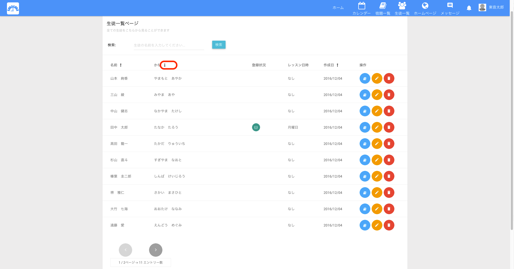This screenshot has width=514, height=269.
Task: Open the 宿題一覧 homework list
Action: point(383,9)
